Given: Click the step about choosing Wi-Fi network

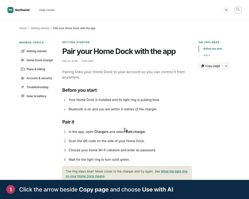Looking at the screenshot, I should pos(112,150).
